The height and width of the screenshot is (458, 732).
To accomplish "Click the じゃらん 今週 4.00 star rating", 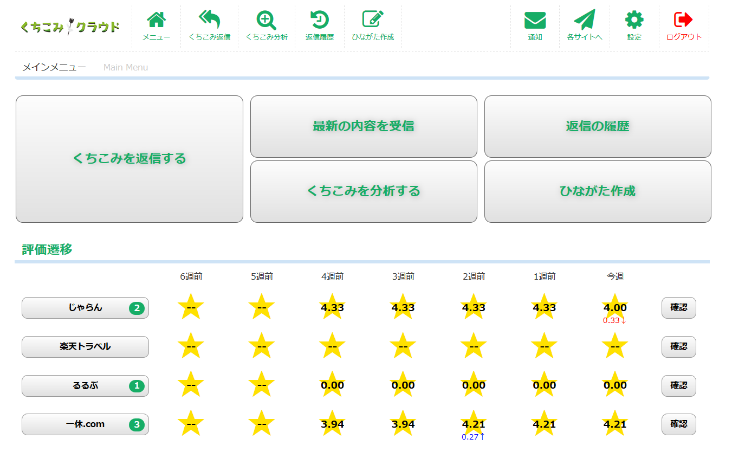I will point(615,307).
